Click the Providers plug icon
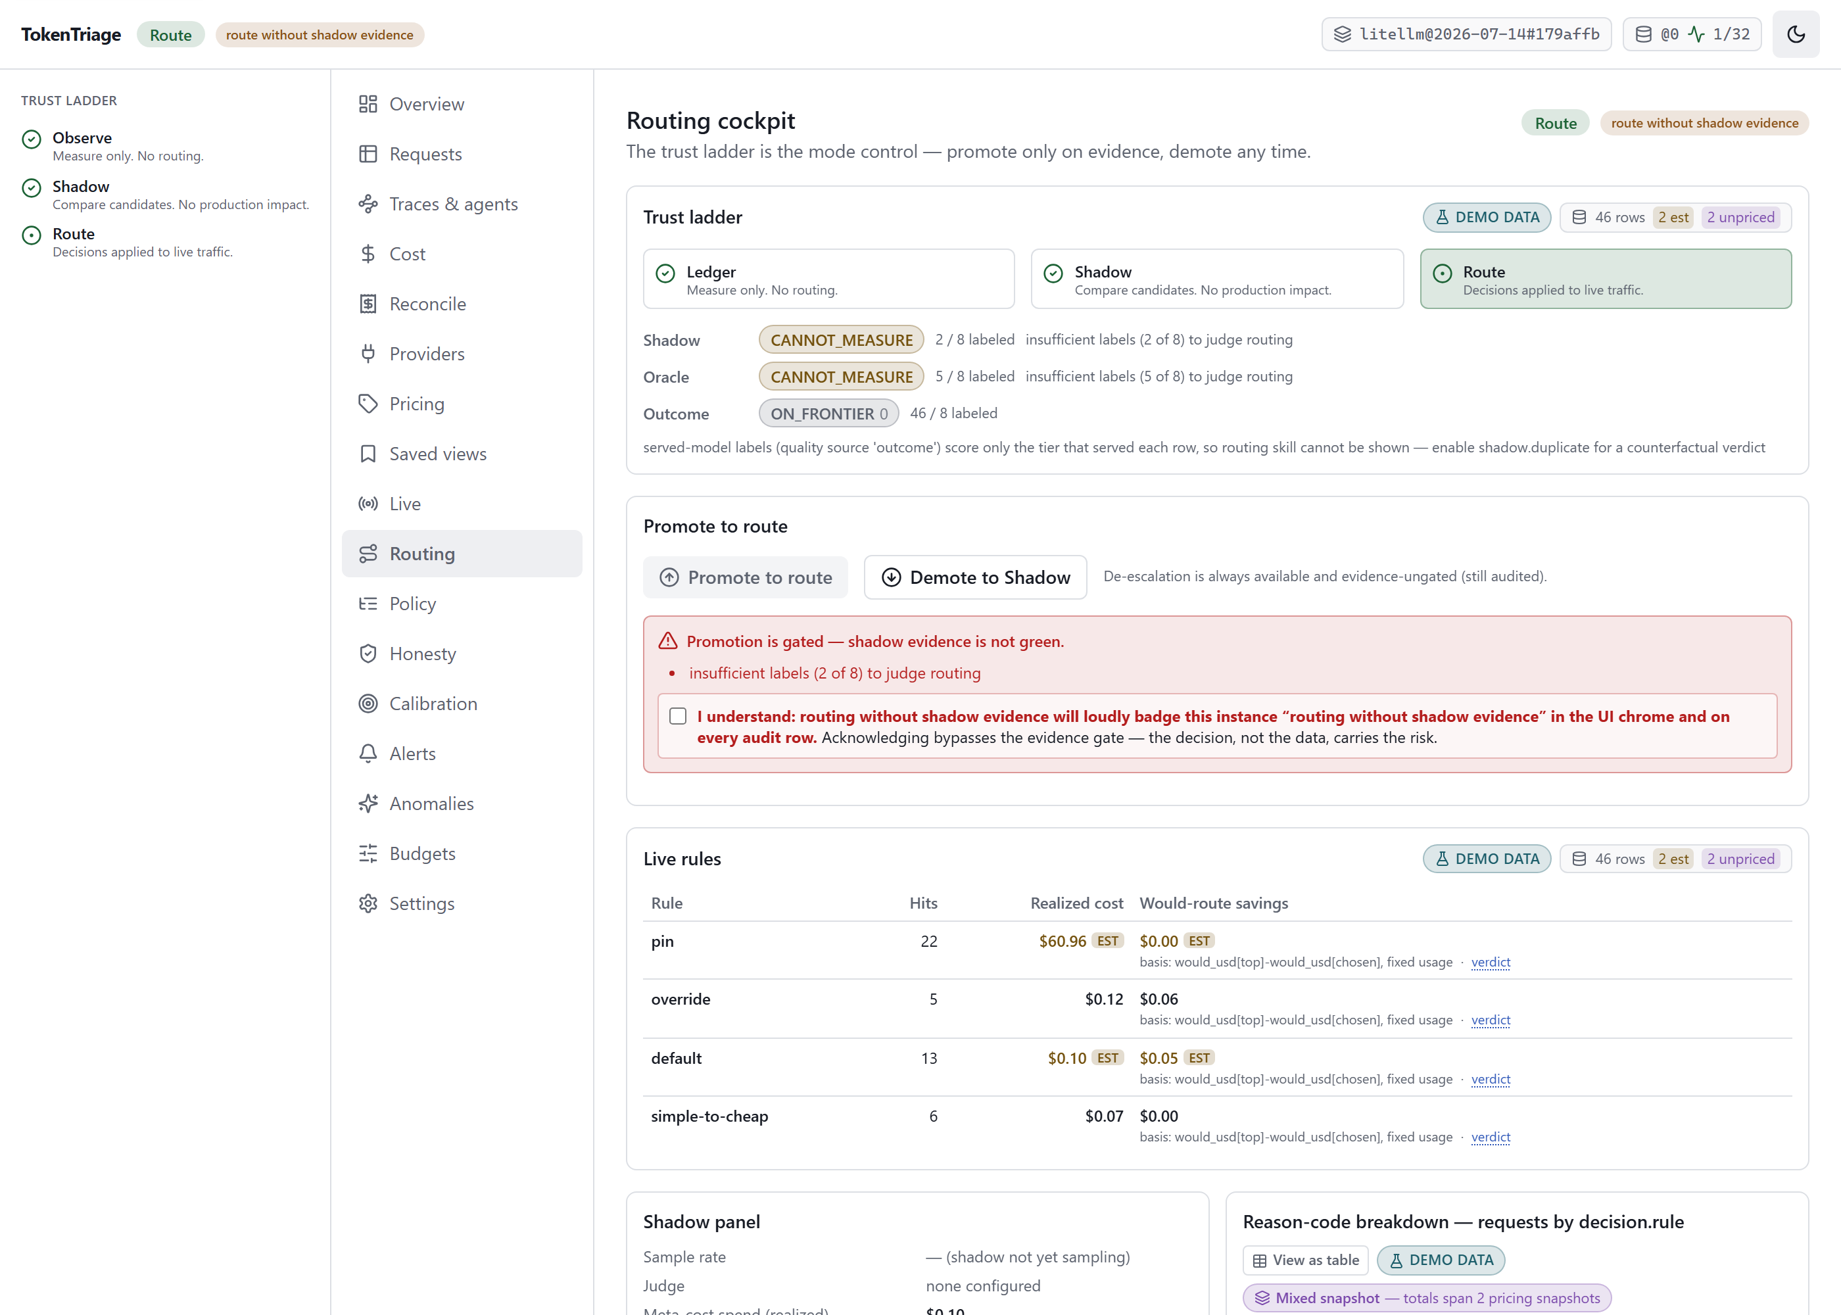This screenshot has height=1315, width=1841. (368, 354)
